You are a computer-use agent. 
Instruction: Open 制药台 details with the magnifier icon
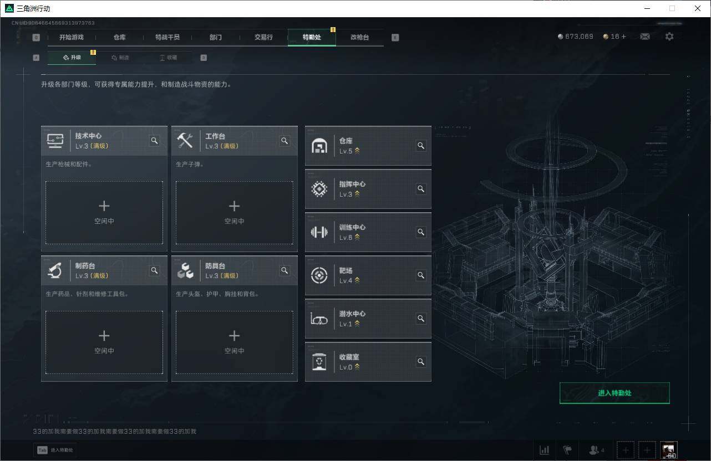click(x=154, y=270)
